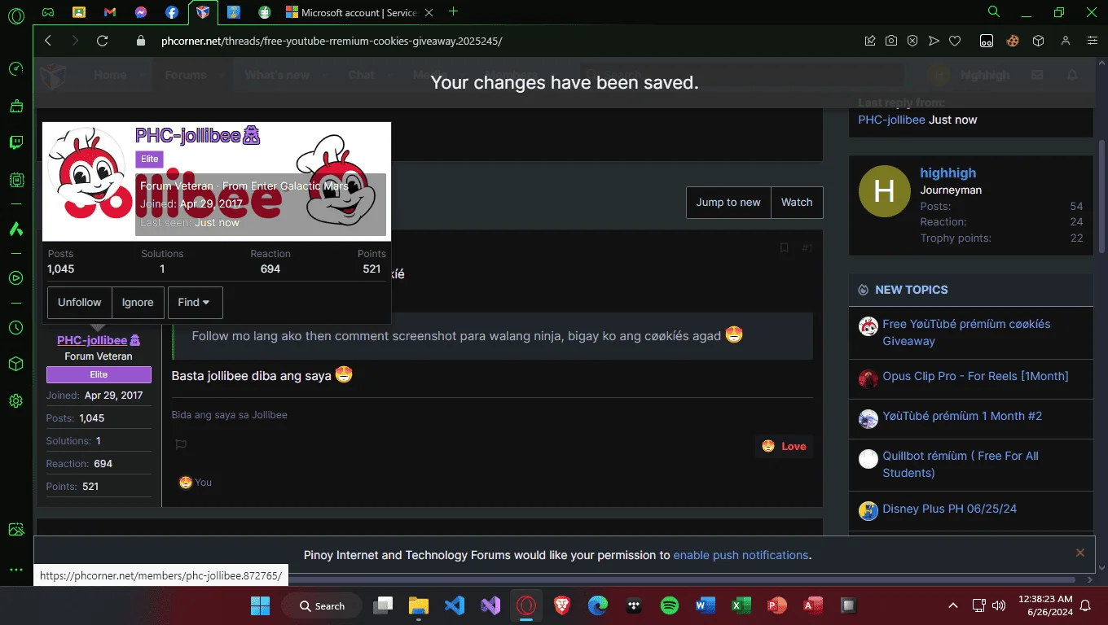Click the taskbar Search box
The height and width of the screenshot is (625, 1108).
[x=322, y=605]
